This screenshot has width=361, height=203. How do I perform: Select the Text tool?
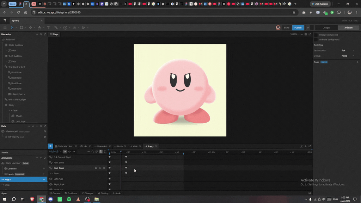pos(49,27)
